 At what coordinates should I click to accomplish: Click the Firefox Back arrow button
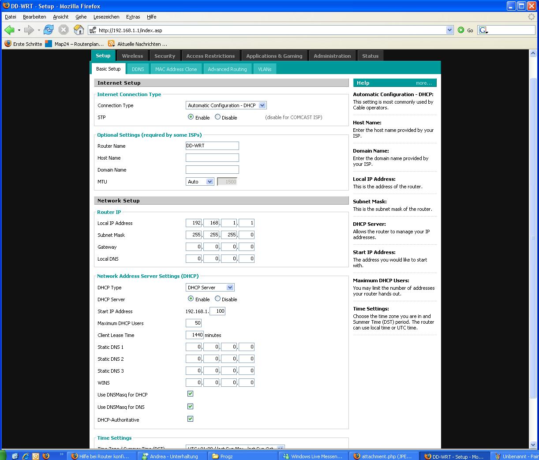pyautogui.click(x=9, y=30)
